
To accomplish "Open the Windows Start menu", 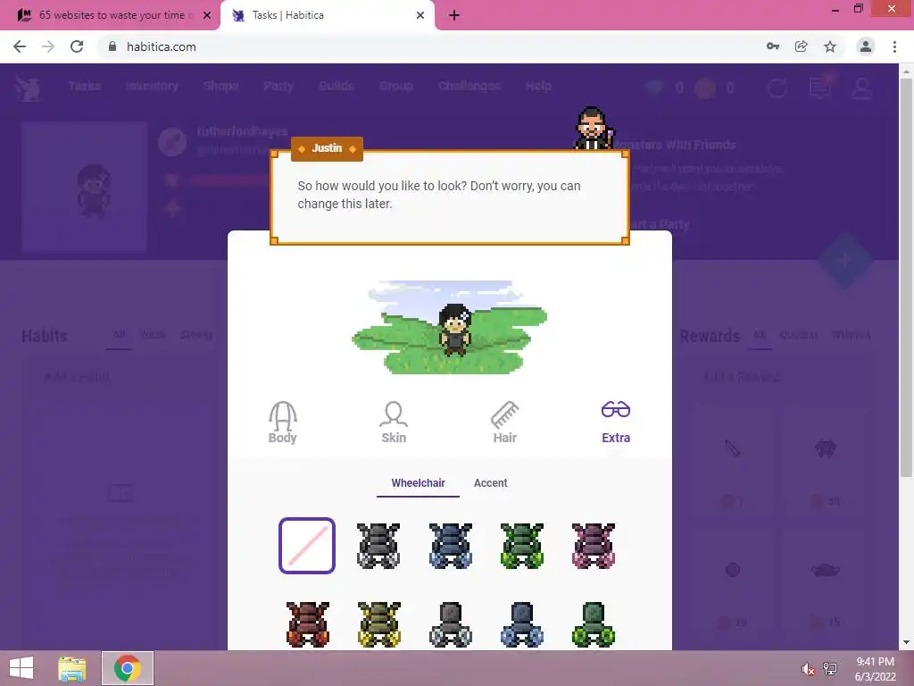I will tap(21, 668).
